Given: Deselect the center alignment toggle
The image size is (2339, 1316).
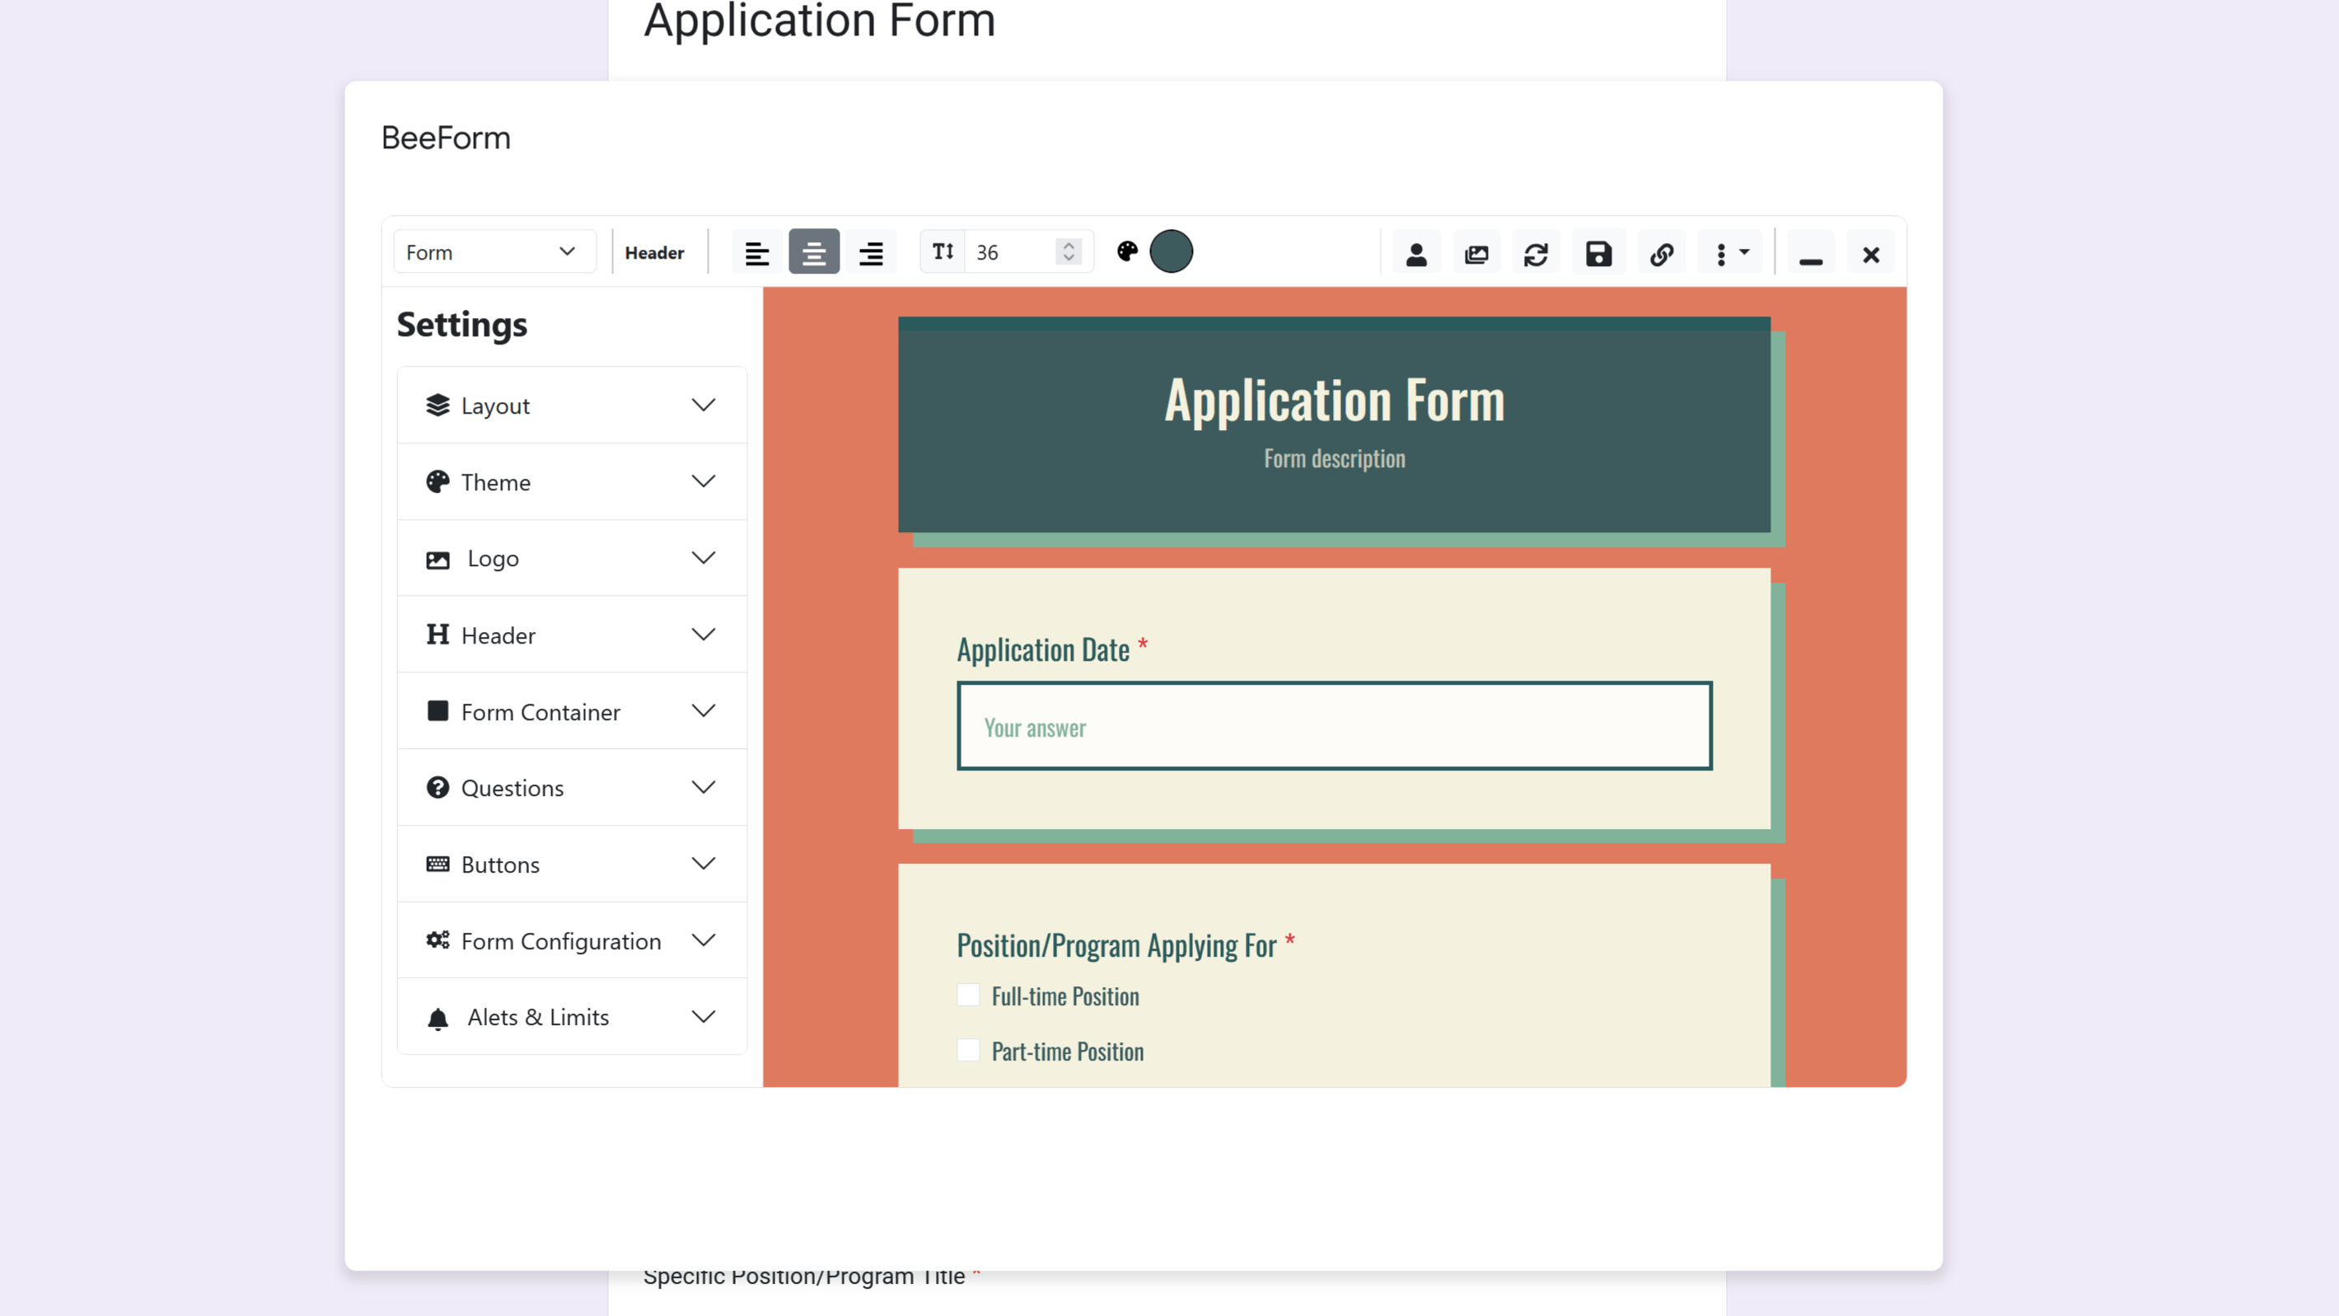Looking at the screenshot, I should coord(813,251).
